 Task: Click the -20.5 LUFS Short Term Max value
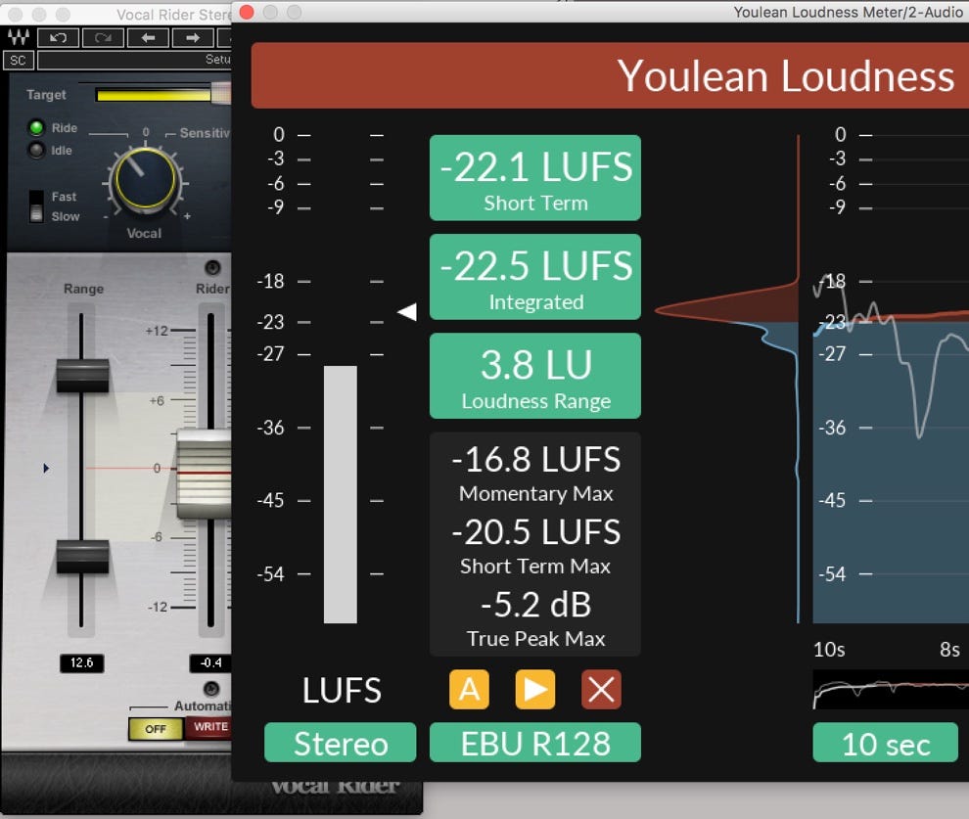point(535,531)
